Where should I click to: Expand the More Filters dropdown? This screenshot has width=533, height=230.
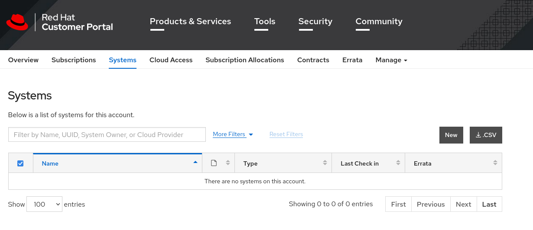(x=233, y=134)
